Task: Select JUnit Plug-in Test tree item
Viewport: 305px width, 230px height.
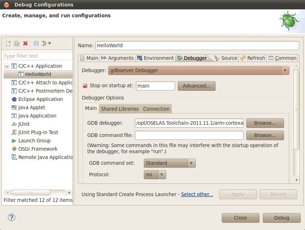Action: [38, 132]
